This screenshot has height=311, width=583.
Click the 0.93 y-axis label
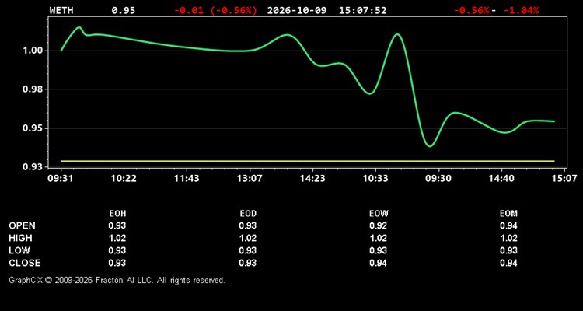pos(33,167)
